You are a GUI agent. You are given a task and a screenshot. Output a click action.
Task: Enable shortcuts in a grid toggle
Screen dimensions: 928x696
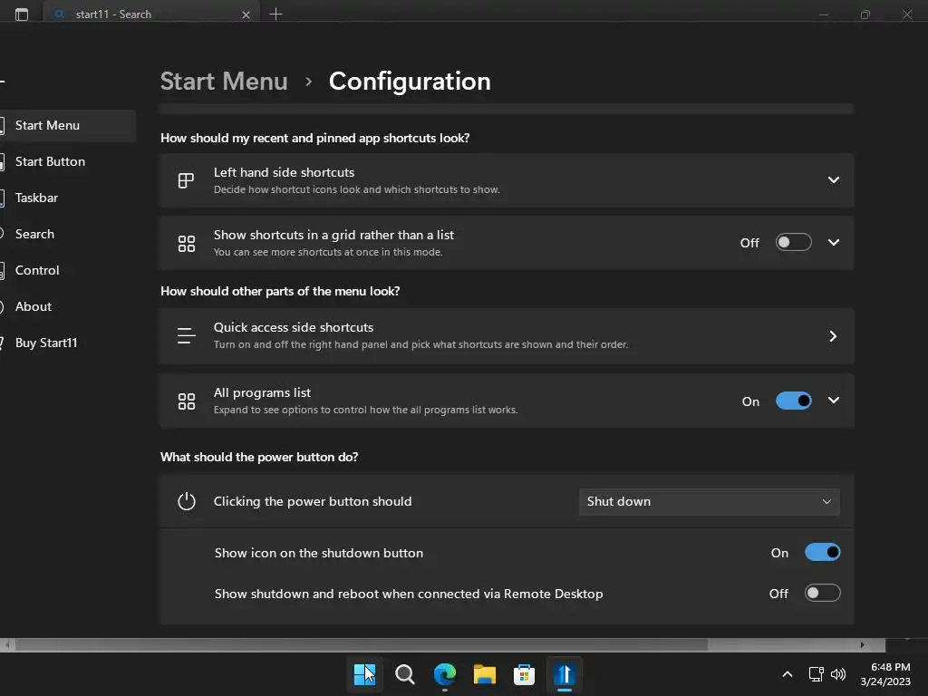(x=794, y=242)
